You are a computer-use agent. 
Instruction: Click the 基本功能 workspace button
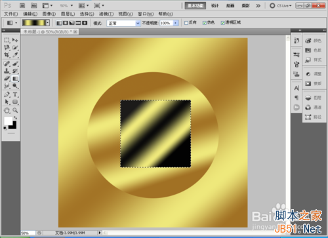(x=195, y=6)
